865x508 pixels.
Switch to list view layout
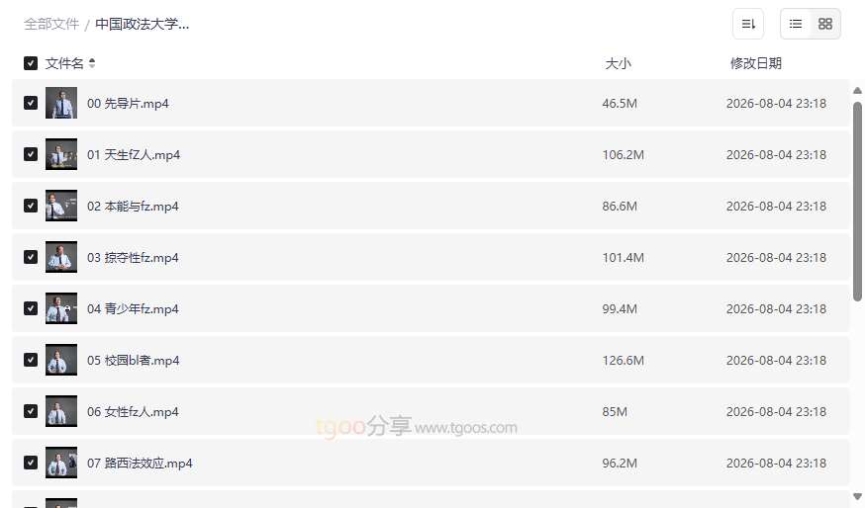(796, 24)
